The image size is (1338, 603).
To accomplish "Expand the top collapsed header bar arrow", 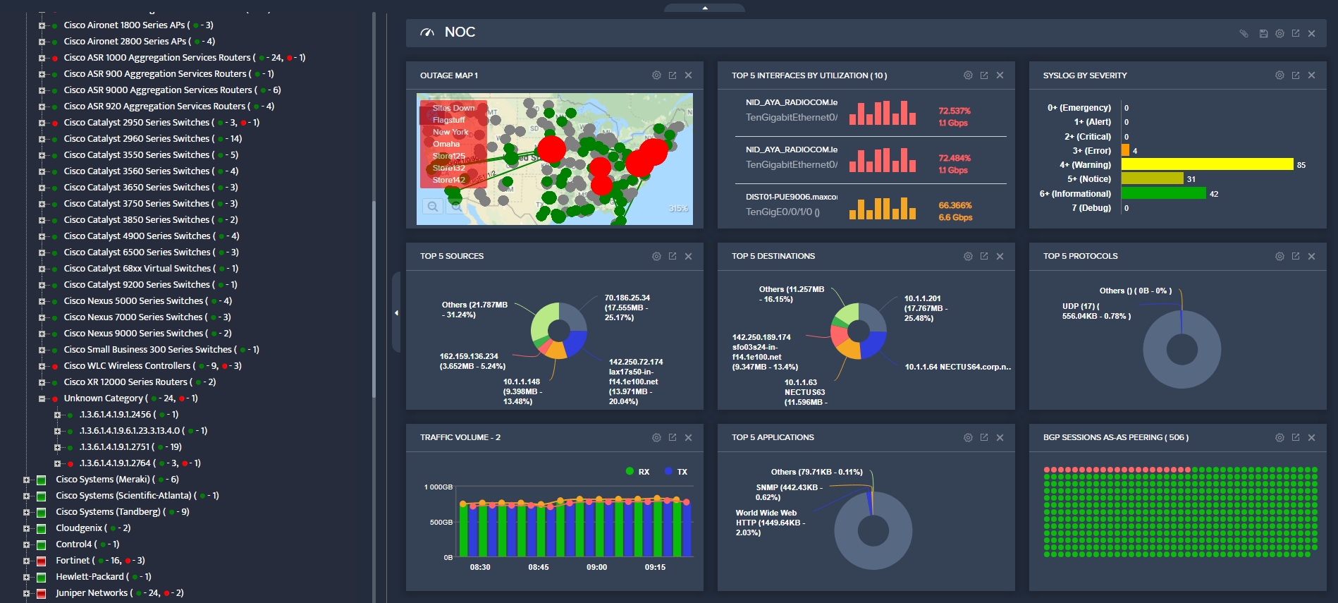I will [x=704, y=8].
